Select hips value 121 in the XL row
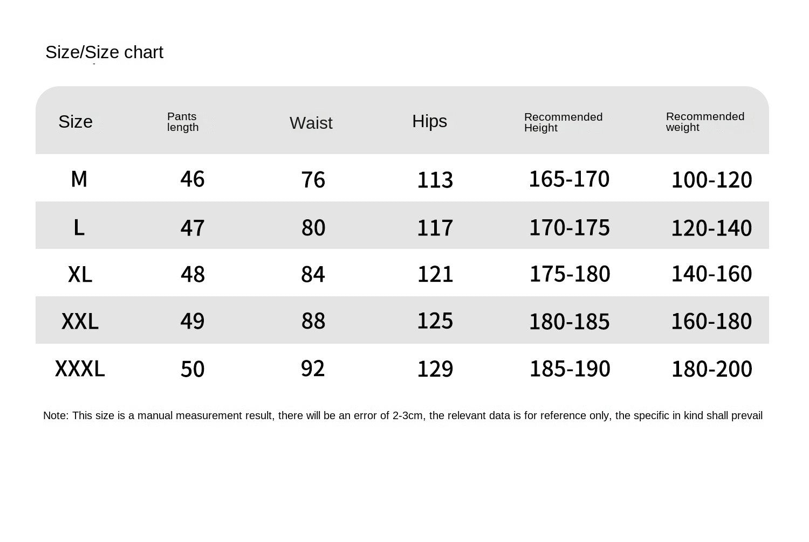 (435, 274)
